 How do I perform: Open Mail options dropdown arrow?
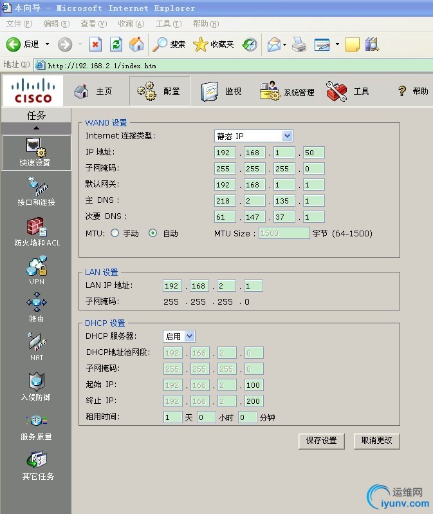284,44
